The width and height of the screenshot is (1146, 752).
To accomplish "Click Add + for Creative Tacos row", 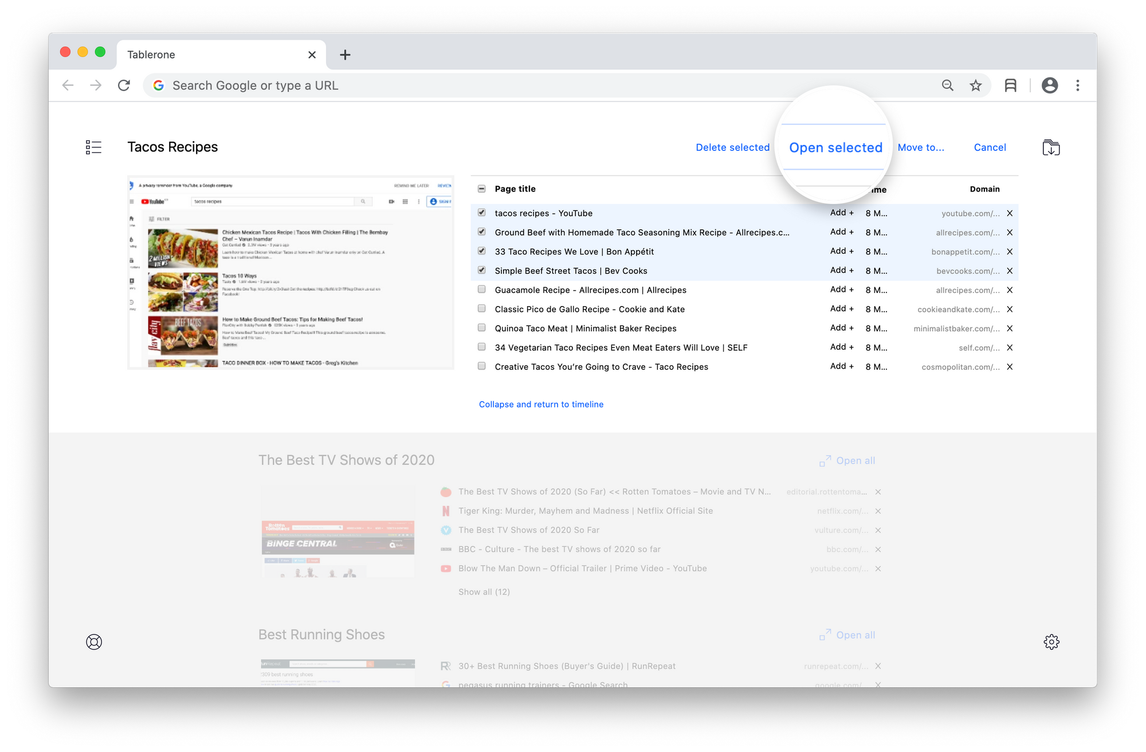I will click(842, 366).
